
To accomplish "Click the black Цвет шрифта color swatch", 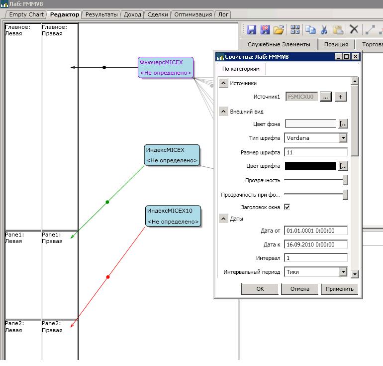I will click(x=311, y=166).
